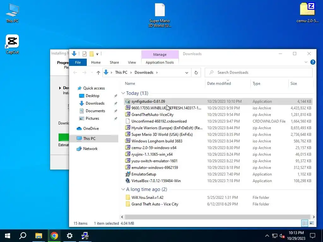
Task: Open Pictures in navigation pane
Action: [92, 118]
